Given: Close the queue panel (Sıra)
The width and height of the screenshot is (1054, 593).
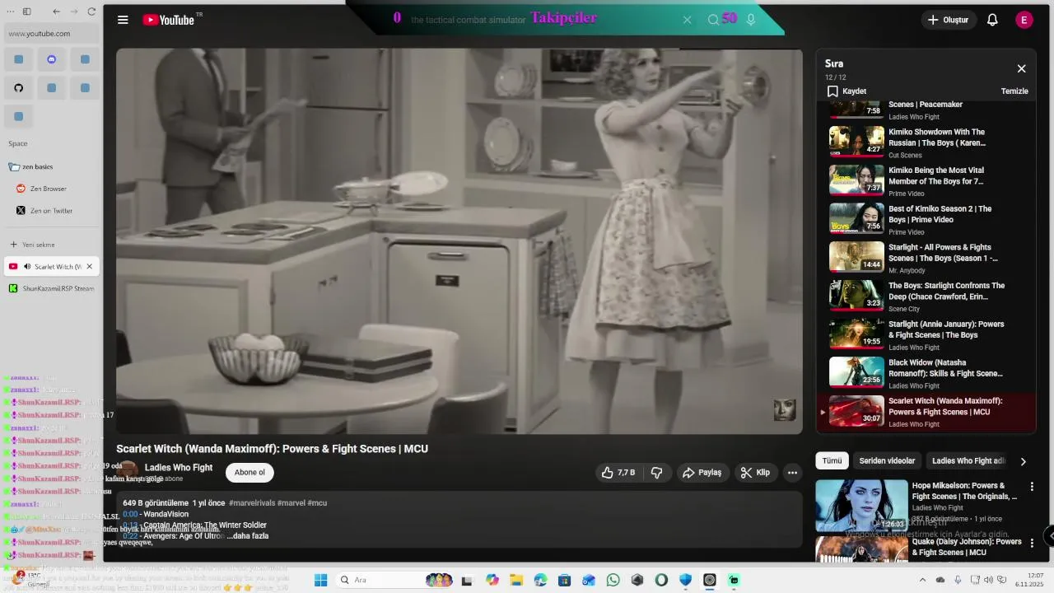Looking at the screenshot, I should click(x=1021, y=69).
